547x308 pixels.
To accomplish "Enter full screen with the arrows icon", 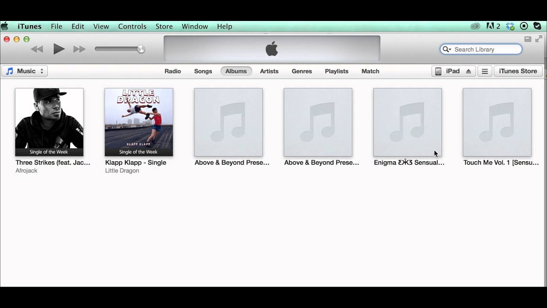I will click(x=539, y=39).
